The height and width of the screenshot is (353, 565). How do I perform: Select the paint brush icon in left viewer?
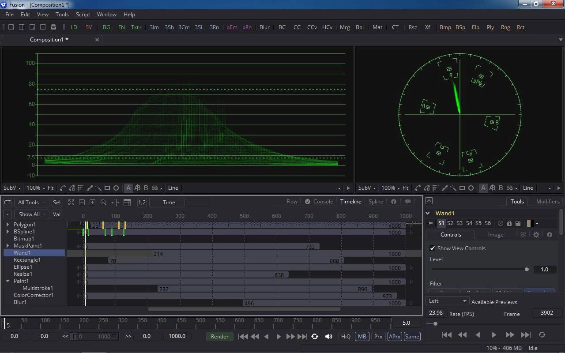pyautogui.click(x=90, y=188)
